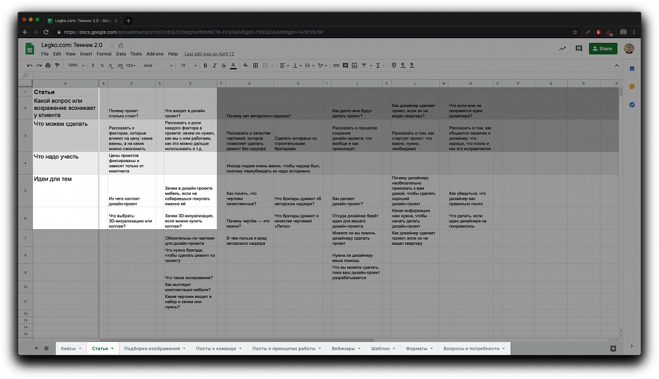Switch to the Вебинары sheet tab

coord(346,348)
